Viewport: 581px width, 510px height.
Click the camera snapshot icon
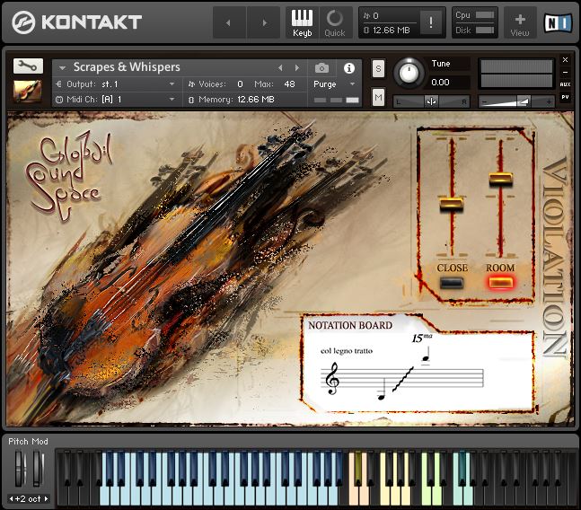321,67
